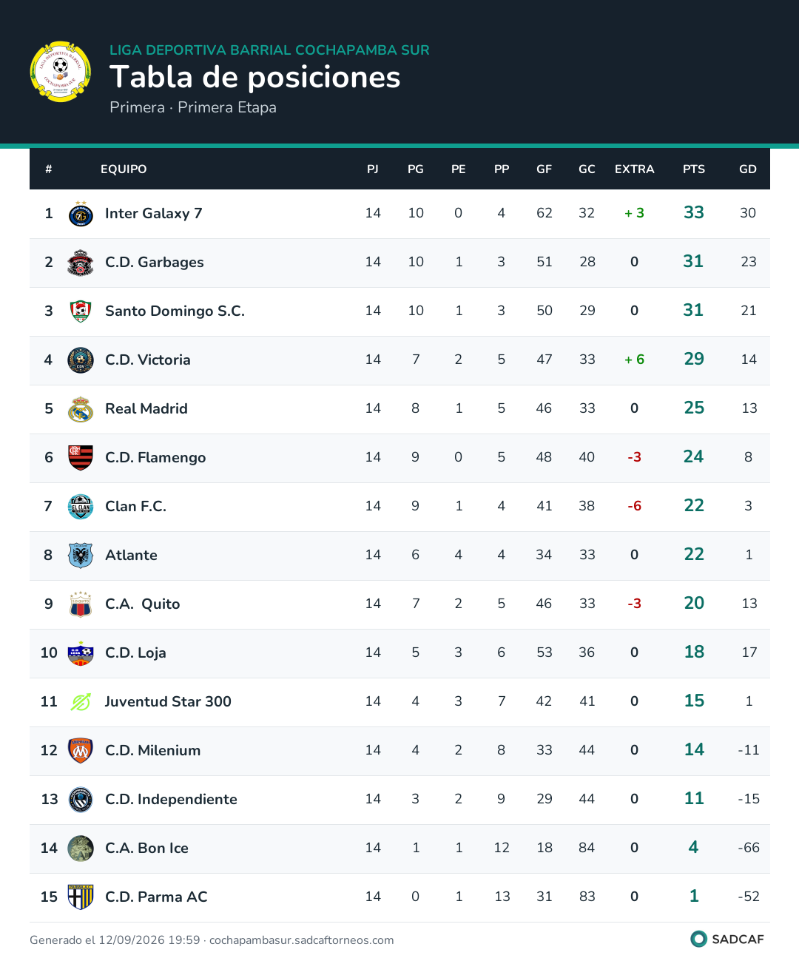
Task: Click the Liga Deportiva Barrial league logo
Action: pyautogui.click(x=61, y=72)
